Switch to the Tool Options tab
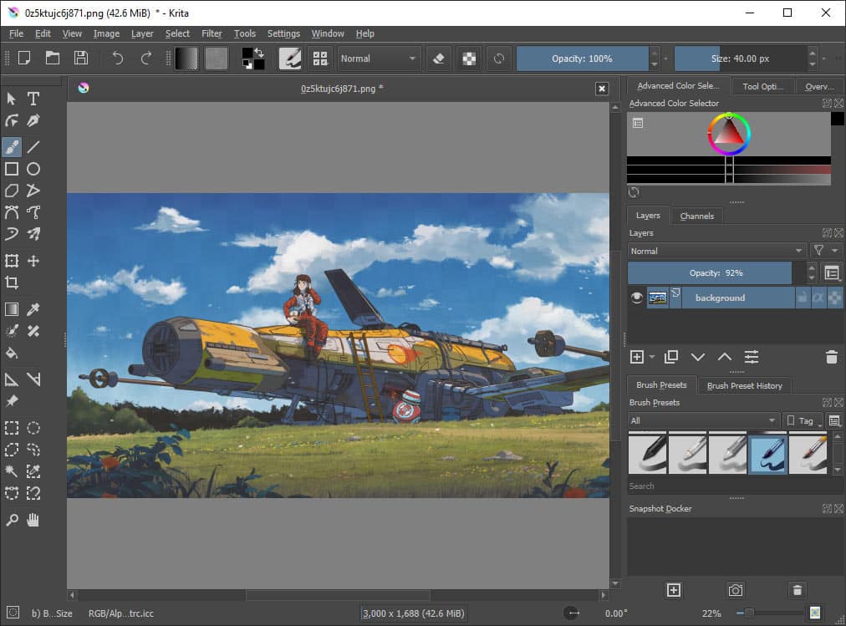Image resolution: width=846 pixels, height=626 pixels. 762,86
